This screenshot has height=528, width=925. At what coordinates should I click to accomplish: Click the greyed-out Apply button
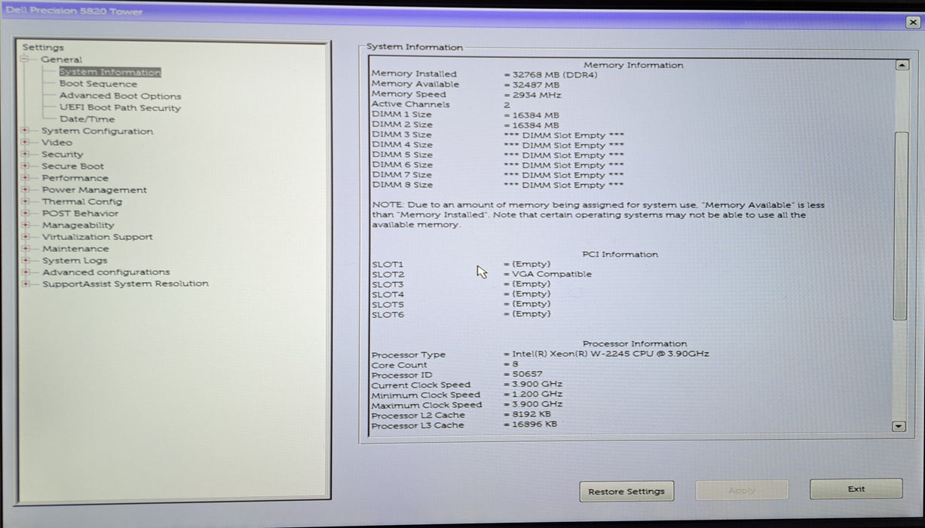pos(742,490)
